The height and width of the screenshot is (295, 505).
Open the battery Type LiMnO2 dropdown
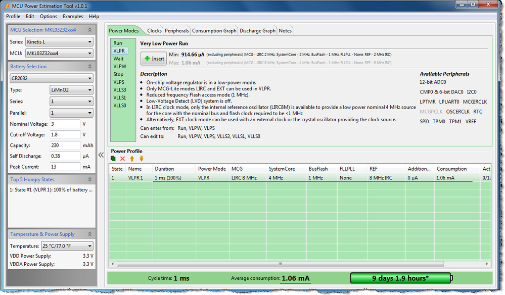pyautogui.click(x=71, y=90)
